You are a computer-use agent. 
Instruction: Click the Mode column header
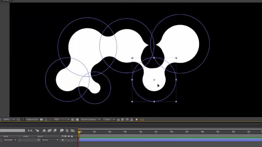click(x=6, y=136)
